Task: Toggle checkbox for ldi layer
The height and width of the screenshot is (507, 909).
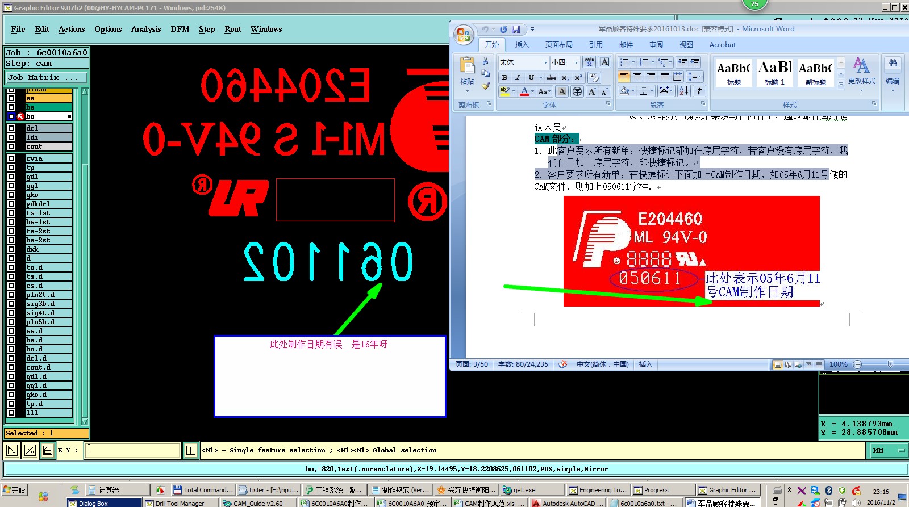Action: pos(11,137)
